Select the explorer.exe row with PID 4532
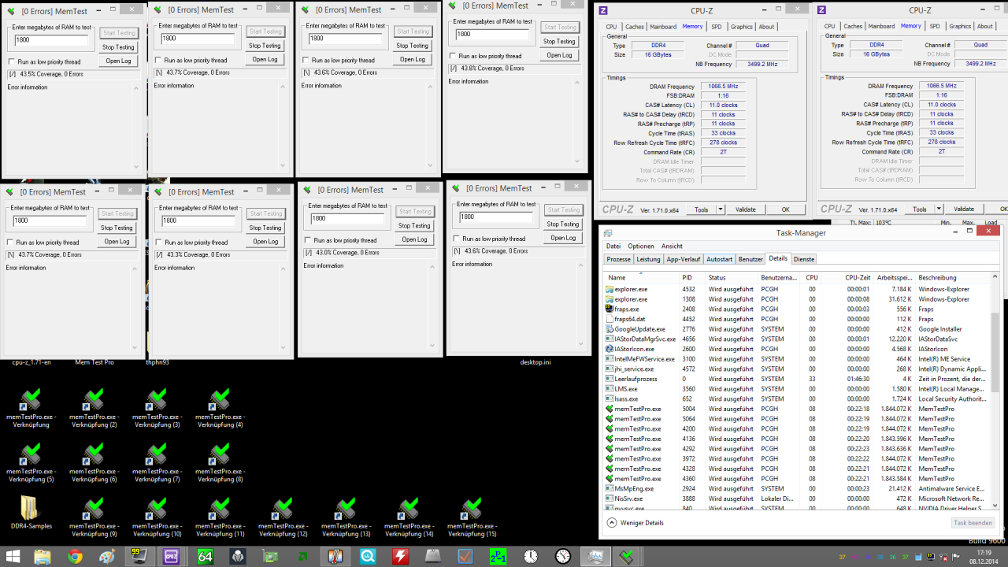The height and width of the screenshot is (567, 1008). 797,289
